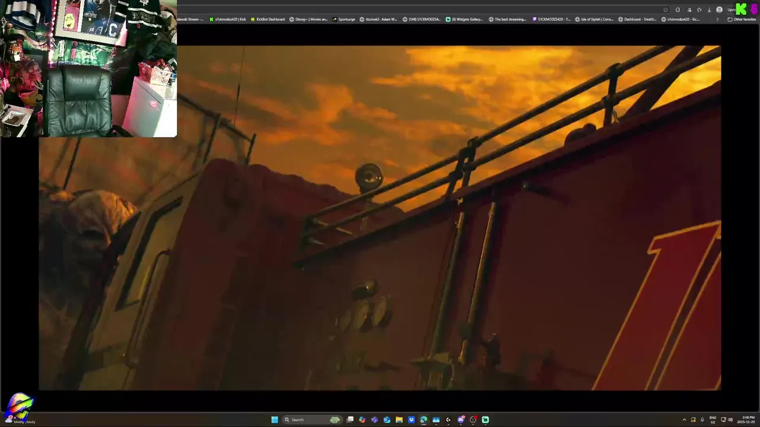
Task: Open network status tray icon
Action: tap(723, 419)
